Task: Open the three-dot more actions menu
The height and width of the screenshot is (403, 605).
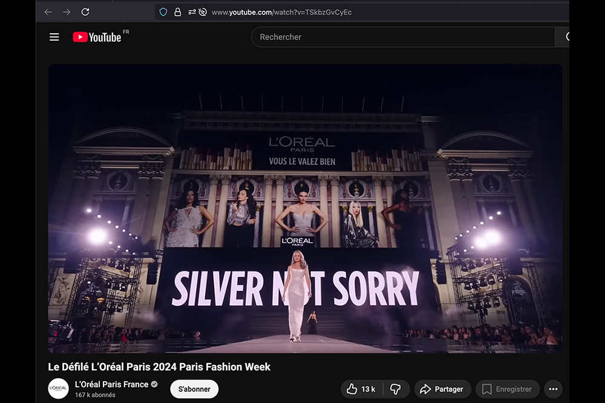Action: 552,389
